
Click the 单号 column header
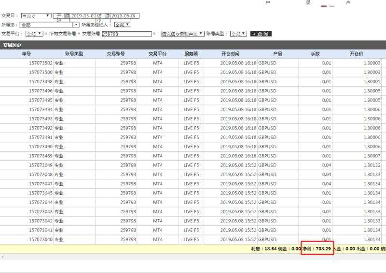[x=27, y=54]
